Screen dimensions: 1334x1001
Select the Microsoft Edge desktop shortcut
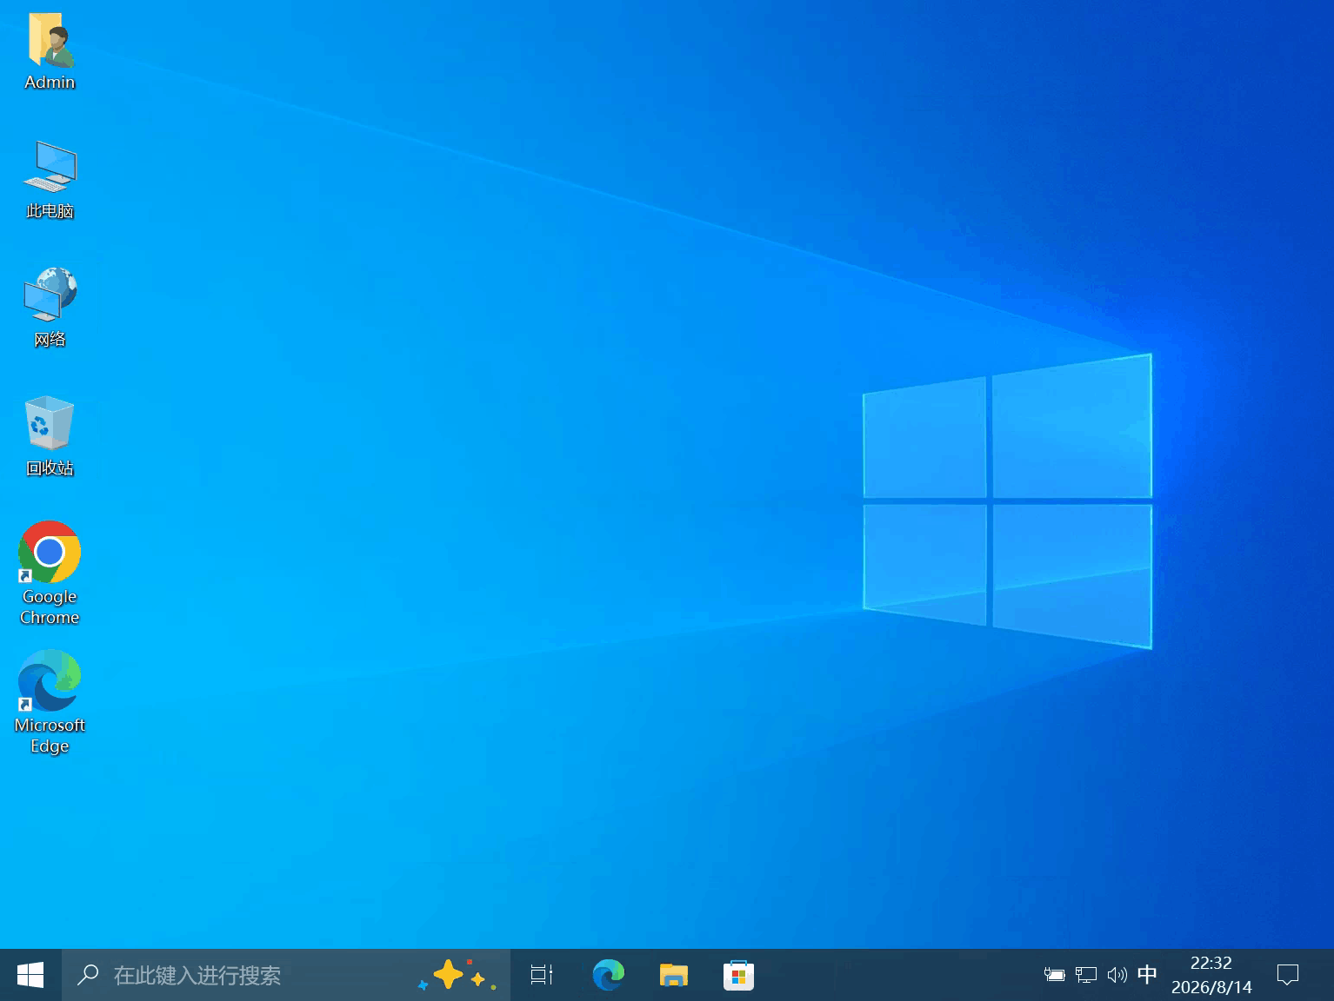(50, 702)
